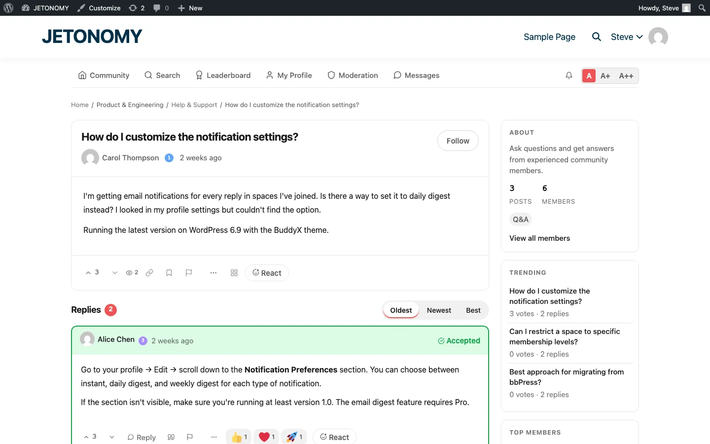Open the Leaderboard section

(223, 75)
